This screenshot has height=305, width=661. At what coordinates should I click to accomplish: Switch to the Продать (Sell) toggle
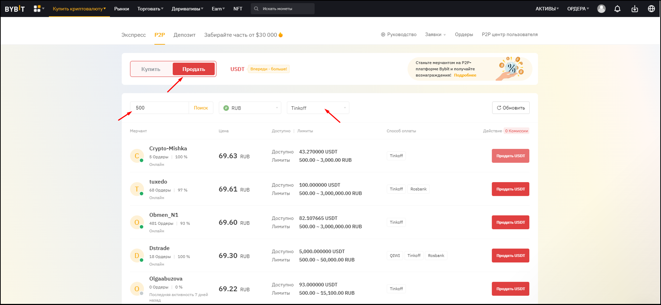[x=194, y=69]
